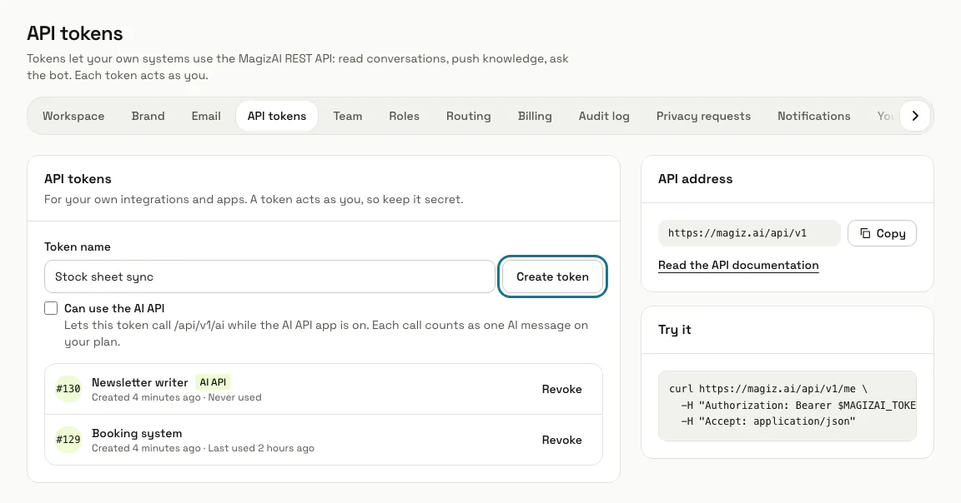Enable the Can use the AI API checkbox
961x503 pixels.
(x=51, y=308)
